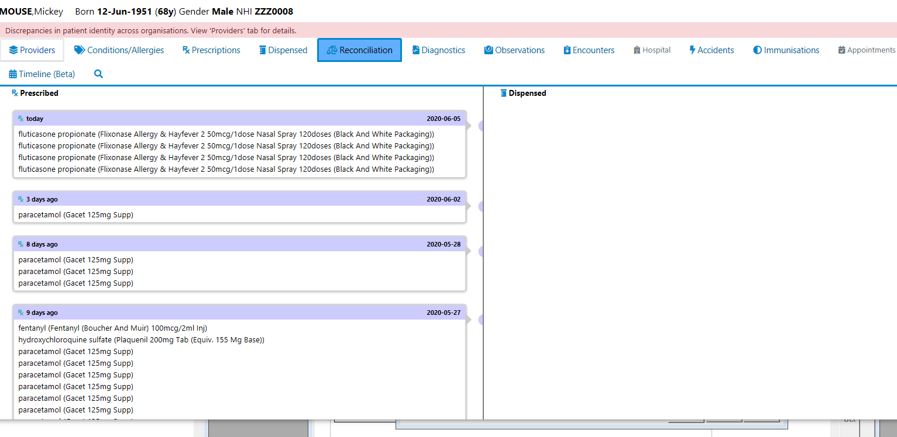Click the fentanyl injection prescription entry

(112, 328)
